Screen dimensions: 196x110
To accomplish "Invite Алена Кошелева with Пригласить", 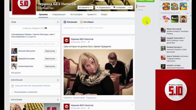I will point(50,66).
